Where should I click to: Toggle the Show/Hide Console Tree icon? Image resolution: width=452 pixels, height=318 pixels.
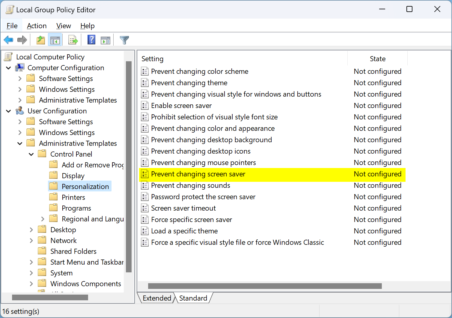tap(55, 40)
